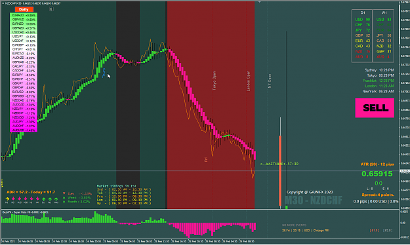Select NZDUSD row in pairs list

click(24, 117)
